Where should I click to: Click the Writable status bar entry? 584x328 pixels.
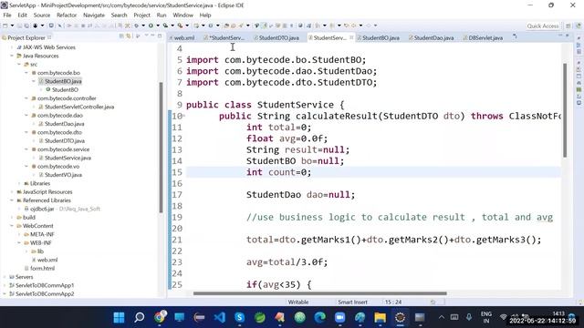click(x=298, y=302)
